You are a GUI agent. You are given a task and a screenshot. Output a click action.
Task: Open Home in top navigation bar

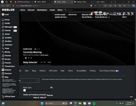[23, 10]
